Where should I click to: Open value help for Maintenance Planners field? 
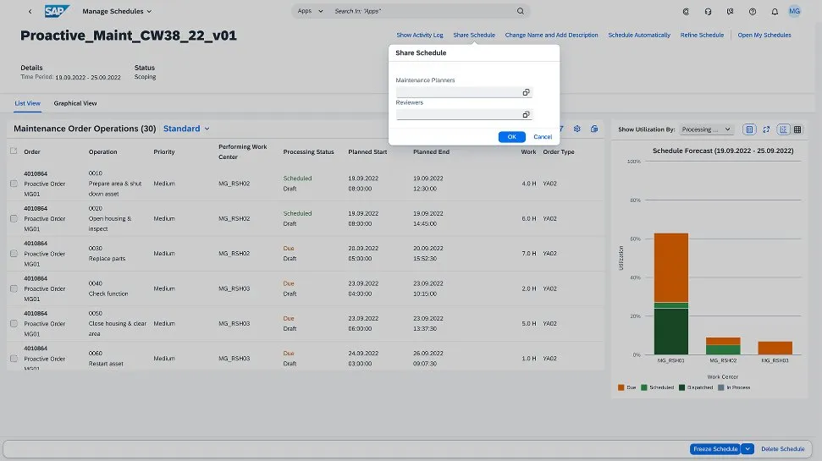point(526,92)
